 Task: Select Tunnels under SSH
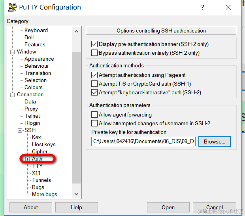[x=41, y=180]
